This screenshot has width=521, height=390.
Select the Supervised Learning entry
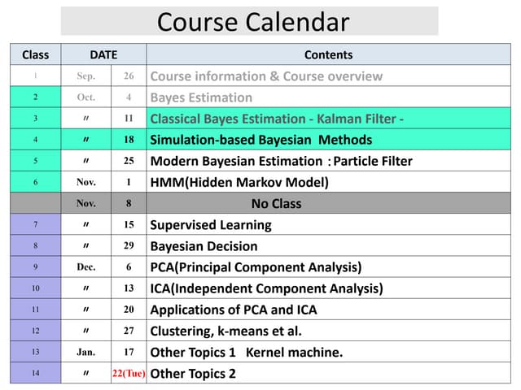[x=211, y=225]
